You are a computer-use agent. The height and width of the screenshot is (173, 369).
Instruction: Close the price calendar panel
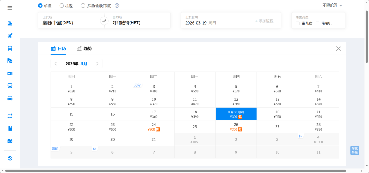click(339, 49)
